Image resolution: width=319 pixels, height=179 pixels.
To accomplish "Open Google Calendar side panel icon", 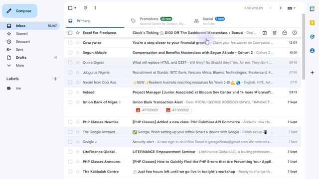I will pyautogui.click(x=312, y=9).
